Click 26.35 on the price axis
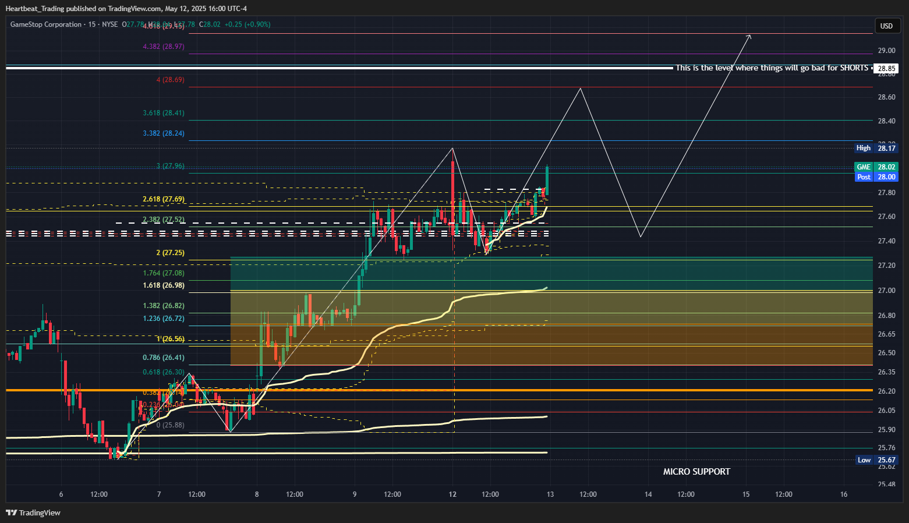 pos(886,372)
